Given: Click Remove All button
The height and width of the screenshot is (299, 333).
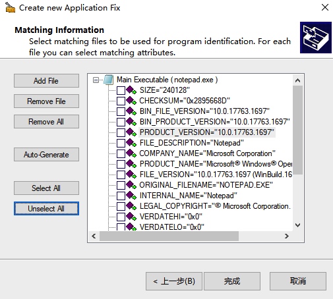Looking at the screenshot, I should (46, 122).
